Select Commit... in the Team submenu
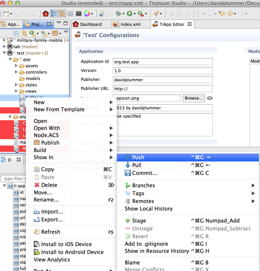 (x=188, y=173)
